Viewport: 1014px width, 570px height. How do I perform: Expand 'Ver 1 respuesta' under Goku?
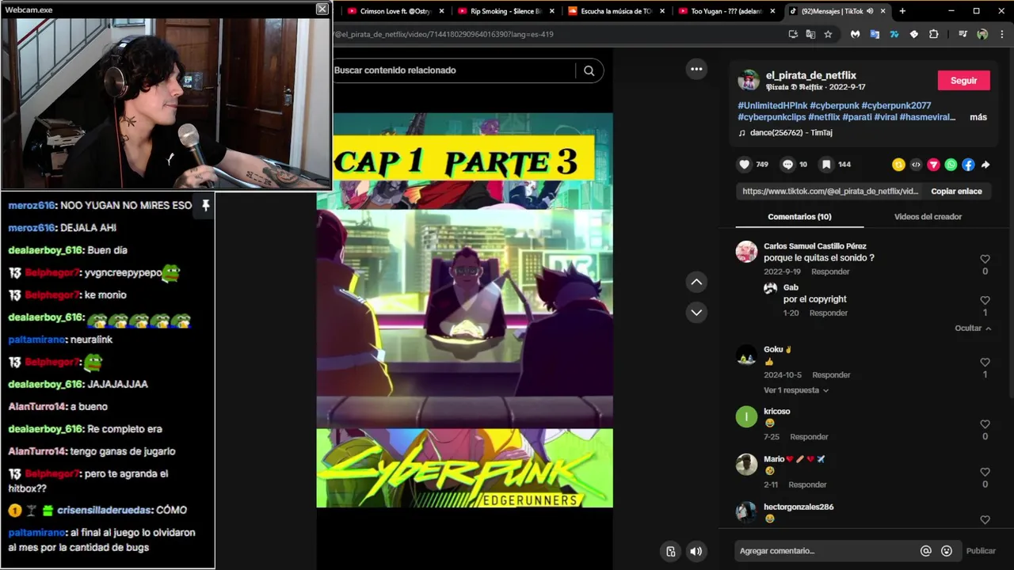coord(796,390)
